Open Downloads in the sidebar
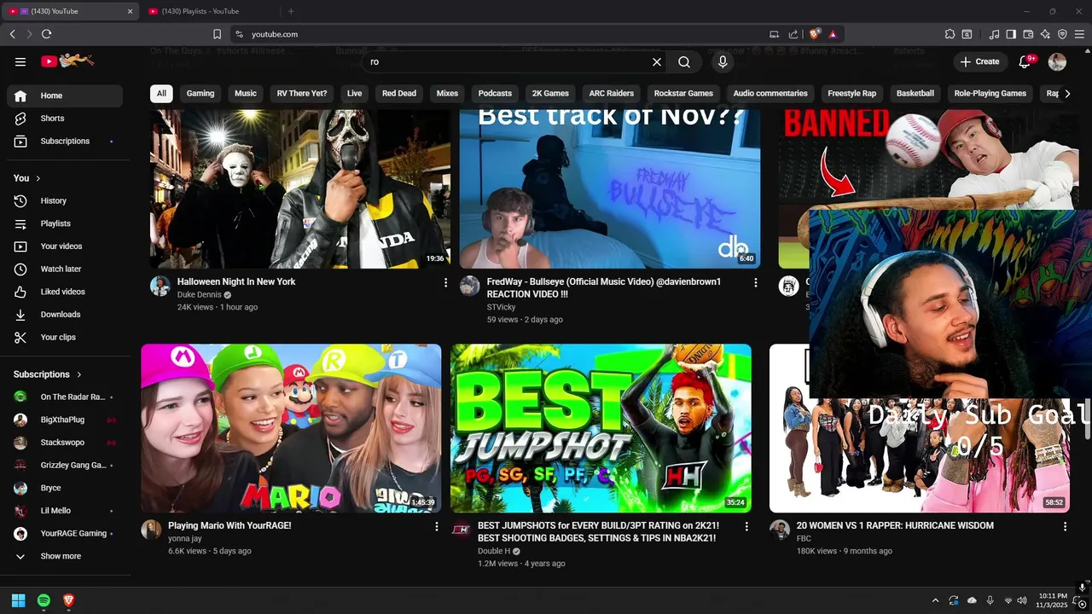Screen dimensions: 1092x614 65,315
